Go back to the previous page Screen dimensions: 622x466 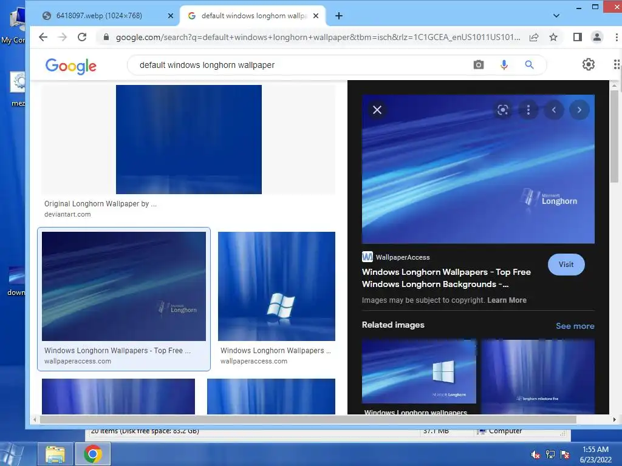43,37
